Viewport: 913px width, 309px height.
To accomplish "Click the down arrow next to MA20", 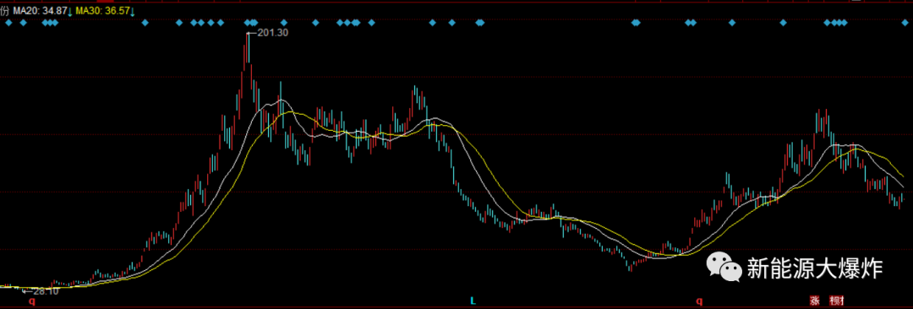I will tap(70, 11).
